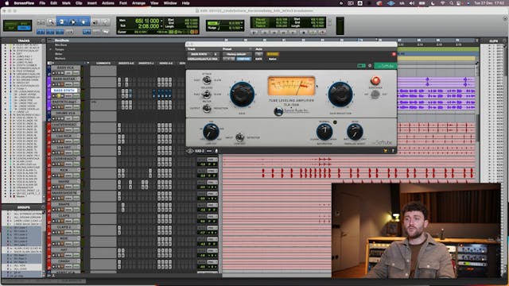
Task: Click the BASS SYNTH track name
Action: point(64,90)
